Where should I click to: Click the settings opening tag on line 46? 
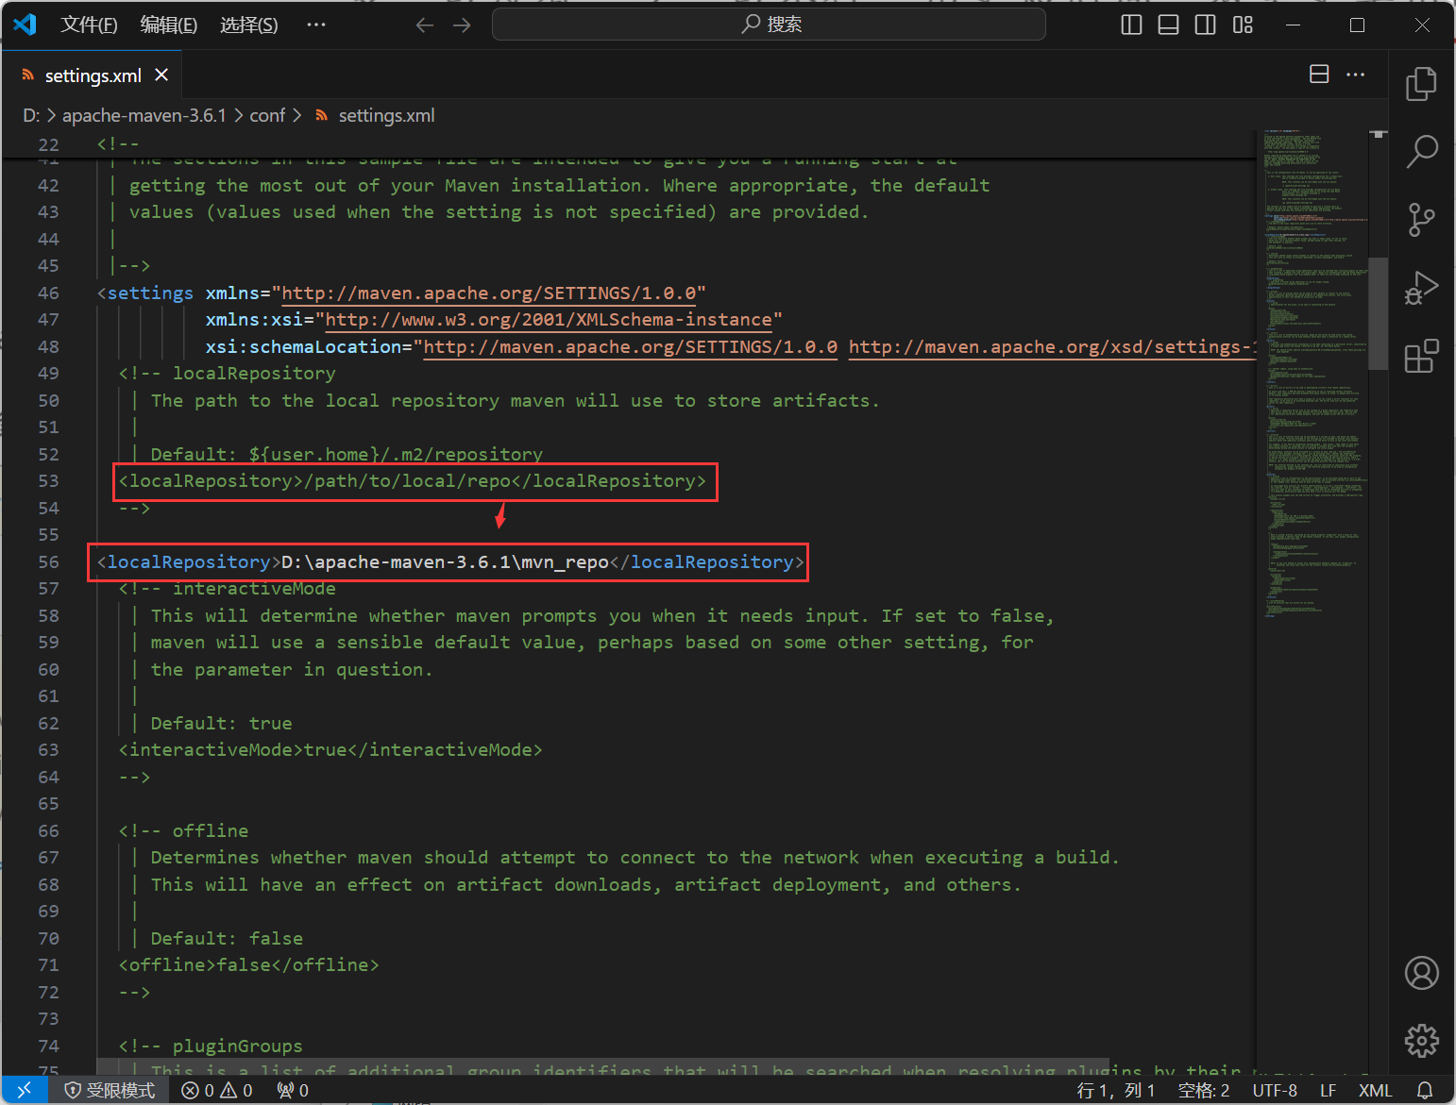tap(145, 293)
